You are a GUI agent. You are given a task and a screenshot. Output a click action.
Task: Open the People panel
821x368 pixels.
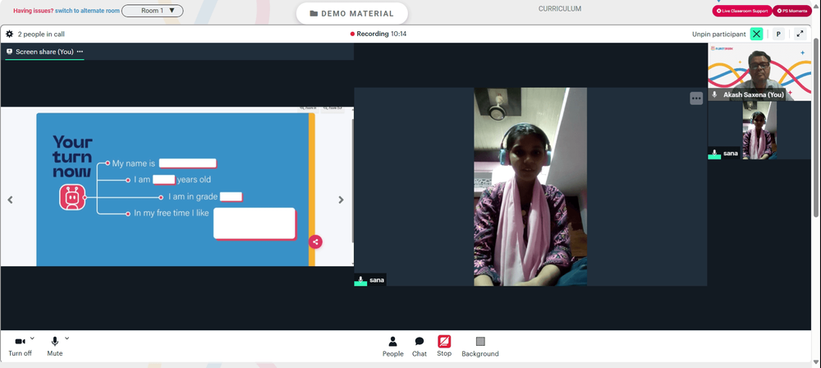point(392,347)
